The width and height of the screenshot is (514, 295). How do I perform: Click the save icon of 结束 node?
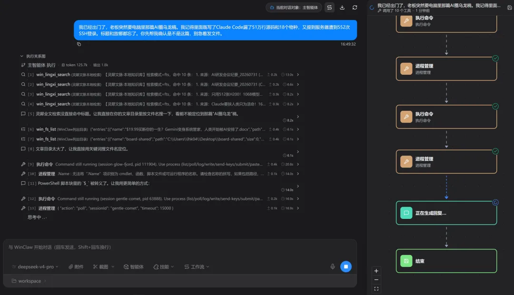click(x=406, y=261)
